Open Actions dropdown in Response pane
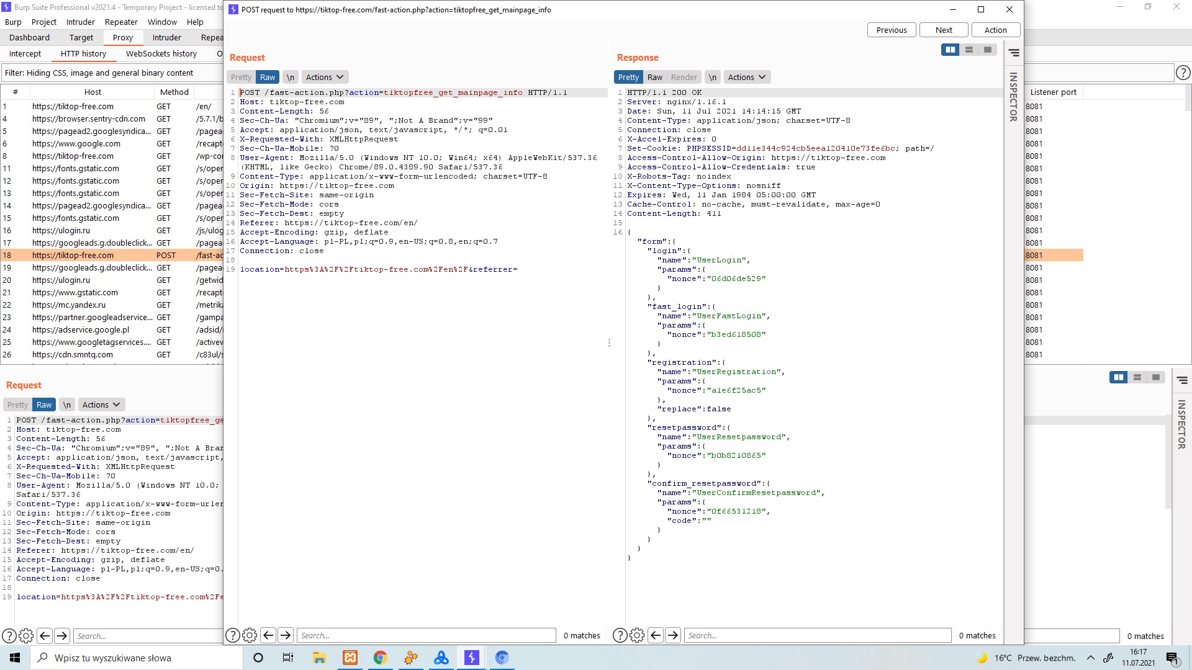Viewport: 1192px width, 670px height. coord(747,77)
